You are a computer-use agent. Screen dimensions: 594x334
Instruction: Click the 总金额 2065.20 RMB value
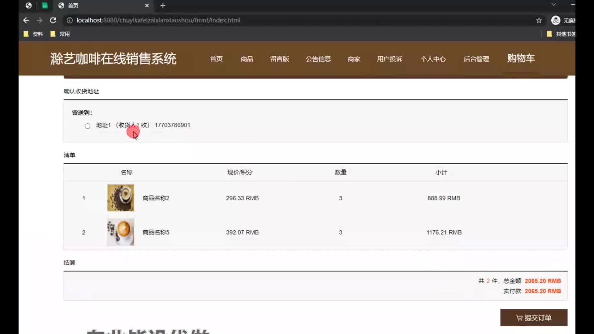[x=543, y=281]
